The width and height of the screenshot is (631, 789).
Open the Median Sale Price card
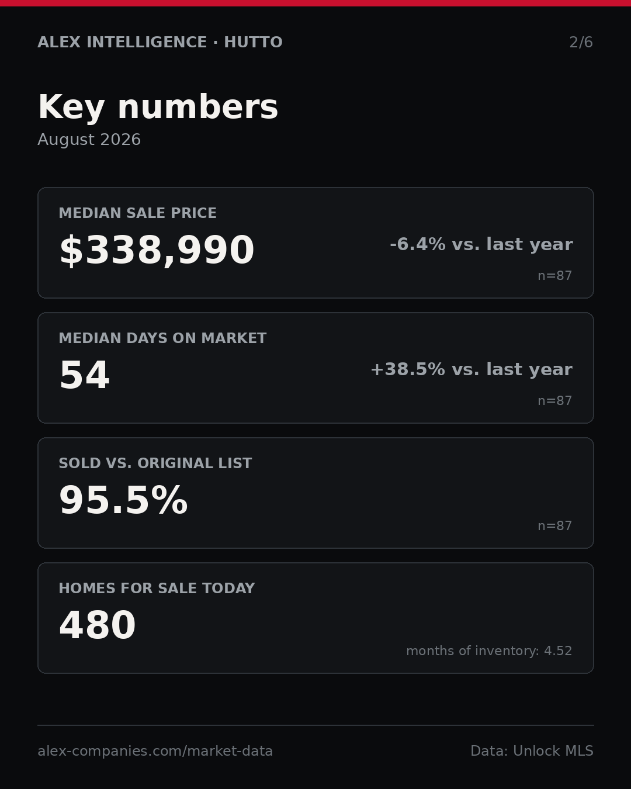pos(315,243)
